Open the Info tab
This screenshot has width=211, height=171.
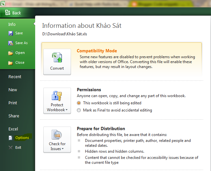pyautogui.click(x=12, y=25)
